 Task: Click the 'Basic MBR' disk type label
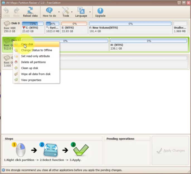click(10, 28)
